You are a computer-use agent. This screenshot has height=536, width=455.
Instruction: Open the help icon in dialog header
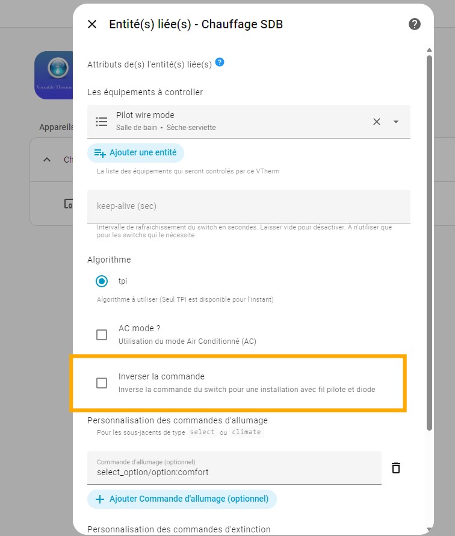[414, 24]
